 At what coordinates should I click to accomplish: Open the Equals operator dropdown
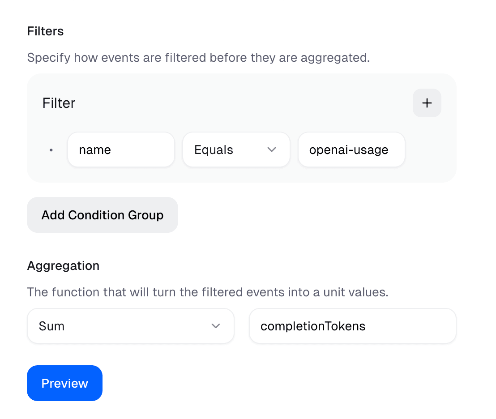pyautogui.click(x=236, y=150)
